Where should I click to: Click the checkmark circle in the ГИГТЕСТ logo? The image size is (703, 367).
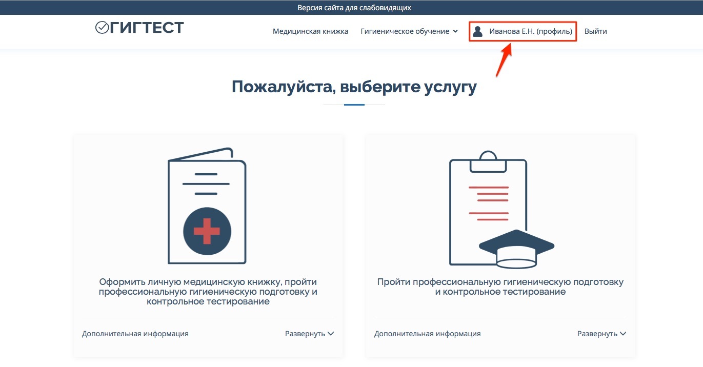point(102,28)
